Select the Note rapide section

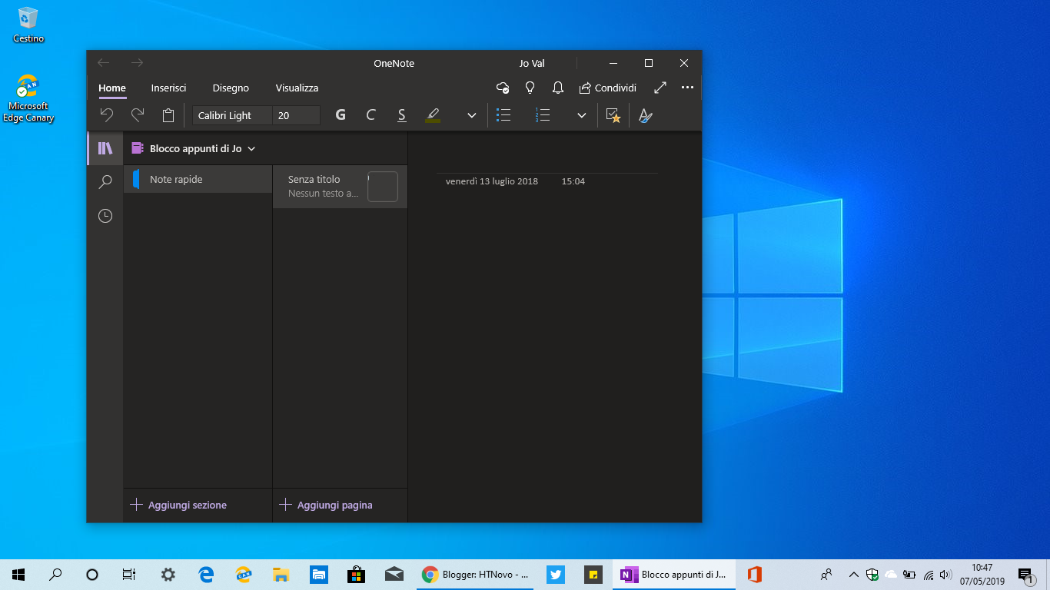[198, 179]
